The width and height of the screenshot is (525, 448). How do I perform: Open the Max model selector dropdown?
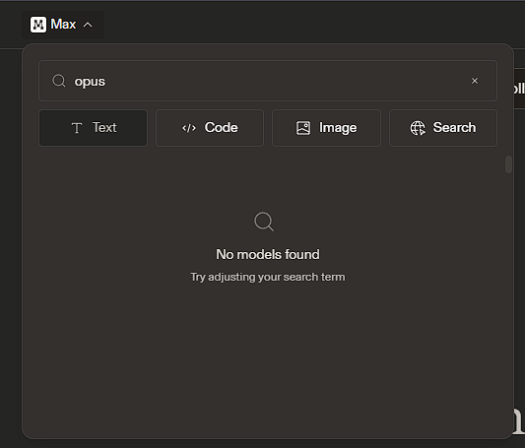pos(63,25)
